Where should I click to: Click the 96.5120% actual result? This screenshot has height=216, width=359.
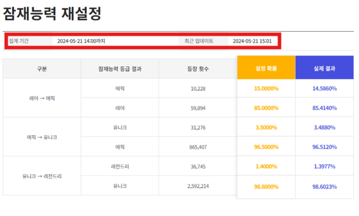tap(325, 147)
